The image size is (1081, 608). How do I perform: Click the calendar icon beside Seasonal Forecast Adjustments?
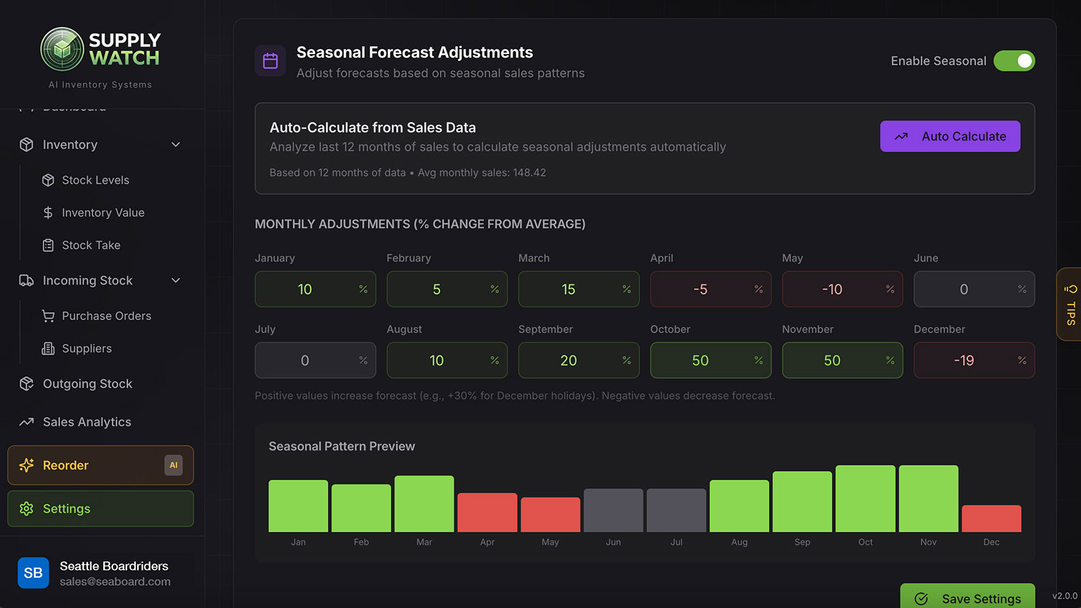coord(270,61)
